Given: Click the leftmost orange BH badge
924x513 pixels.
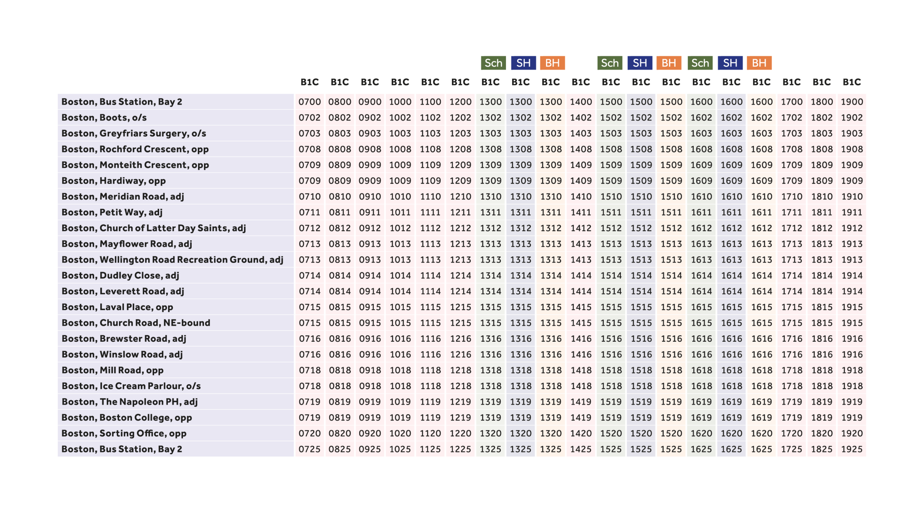Looking at the screenshot, I should (552, 63).
